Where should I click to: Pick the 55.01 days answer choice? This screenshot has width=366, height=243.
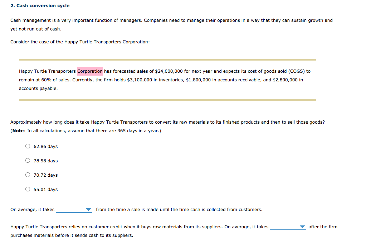[x=28, y=189]
